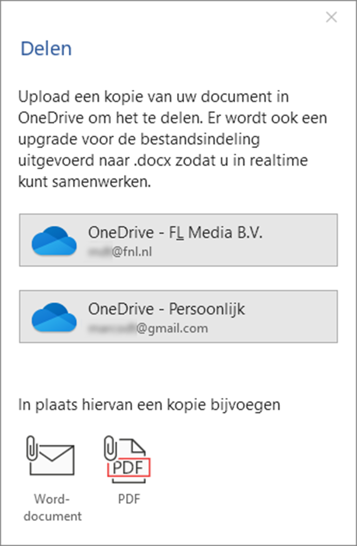Select the Word-document label under the envelope
357x546 pixels.
(x=52, y=507)
